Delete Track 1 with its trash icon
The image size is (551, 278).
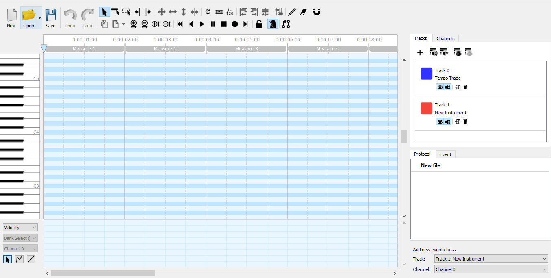pos(465,121)
